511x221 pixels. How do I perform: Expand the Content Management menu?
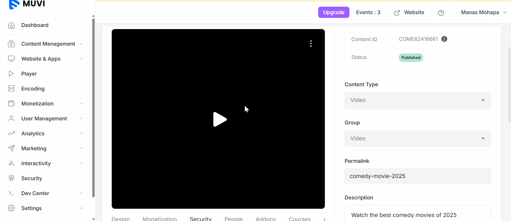tap(48, 44)
